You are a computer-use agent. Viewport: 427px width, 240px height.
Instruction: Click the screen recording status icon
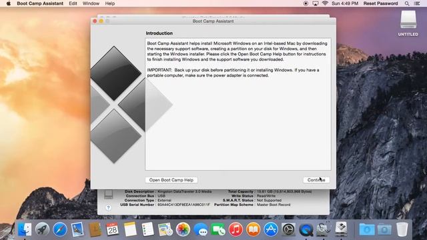[x=306, y=3]
